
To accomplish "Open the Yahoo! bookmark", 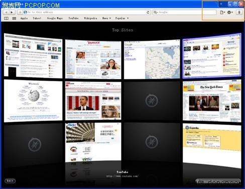I will [37, 18].
